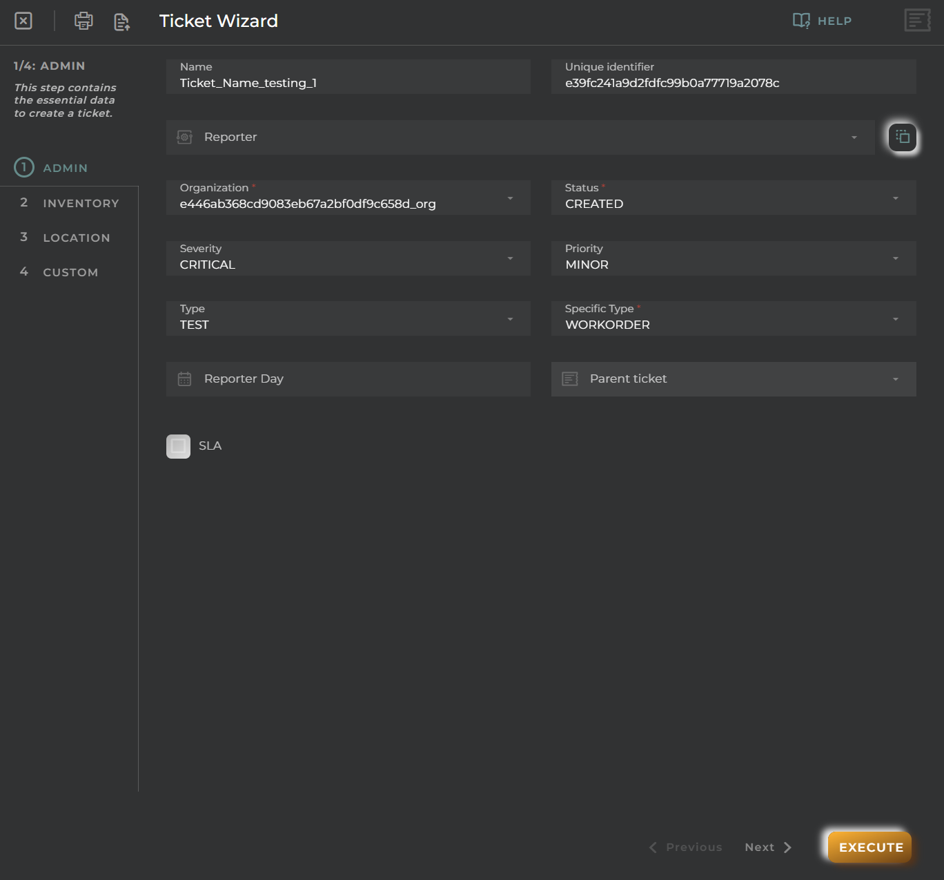Click the copy icon beside the Reporter field
Viewport: 944px width, 880px height.
pyautogui.click(x=903, y=137)
